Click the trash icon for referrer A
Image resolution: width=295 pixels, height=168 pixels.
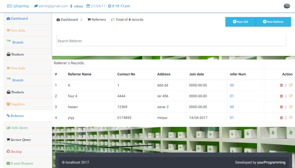pyautogui.click(x=281, y=85)
